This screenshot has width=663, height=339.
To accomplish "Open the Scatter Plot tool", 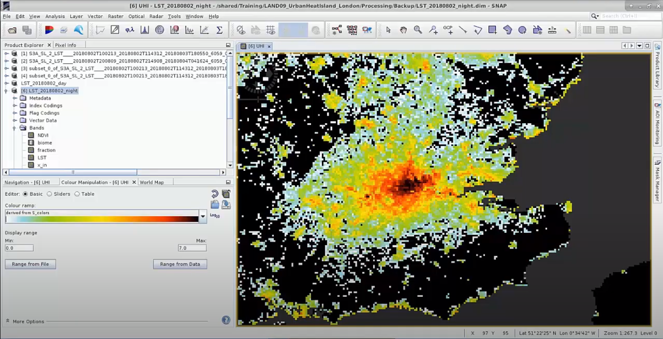I will point(204,30).
